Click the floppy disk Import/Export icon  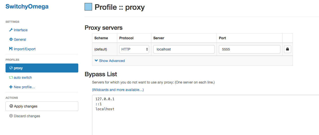coord(11,49)
